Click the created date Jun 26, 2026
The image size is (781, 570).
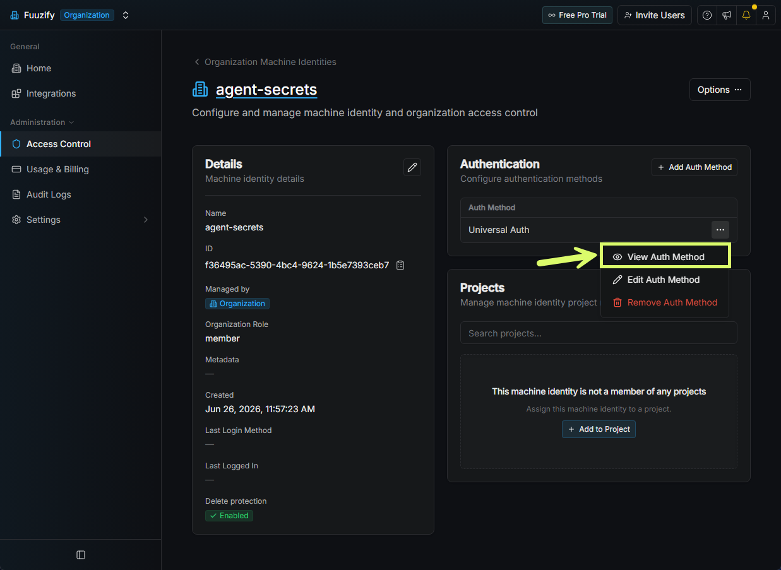260,409
